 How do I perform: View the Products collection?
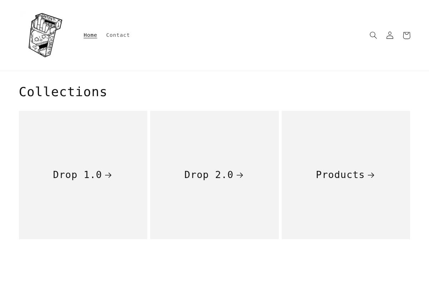[340, 175]
